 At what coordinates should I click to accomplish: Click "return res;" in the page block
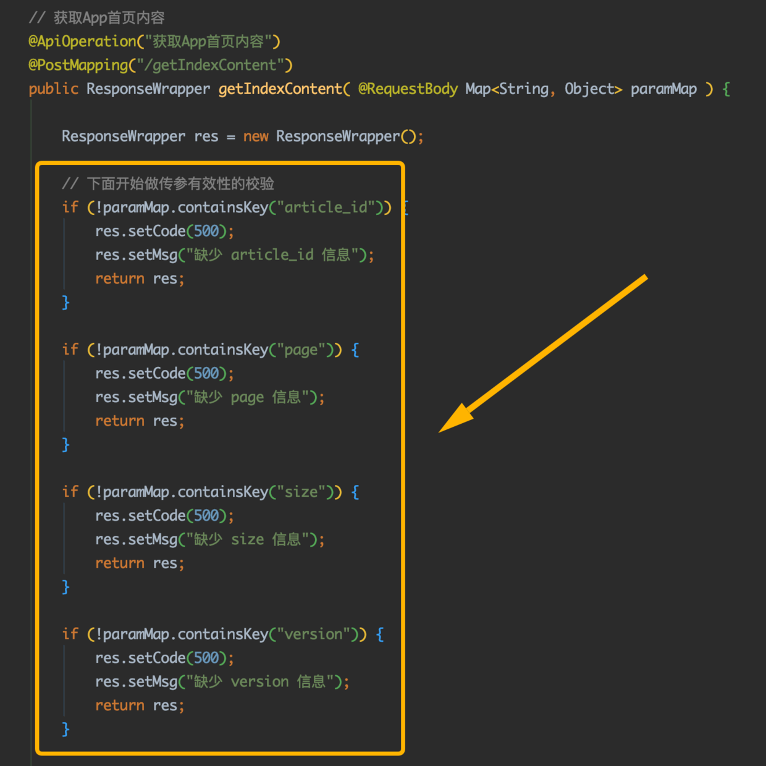point(140,421)
